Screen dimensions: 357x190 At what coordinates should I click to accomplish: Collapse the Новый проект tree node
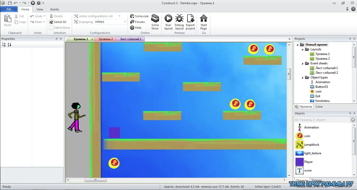coord(297,45)
